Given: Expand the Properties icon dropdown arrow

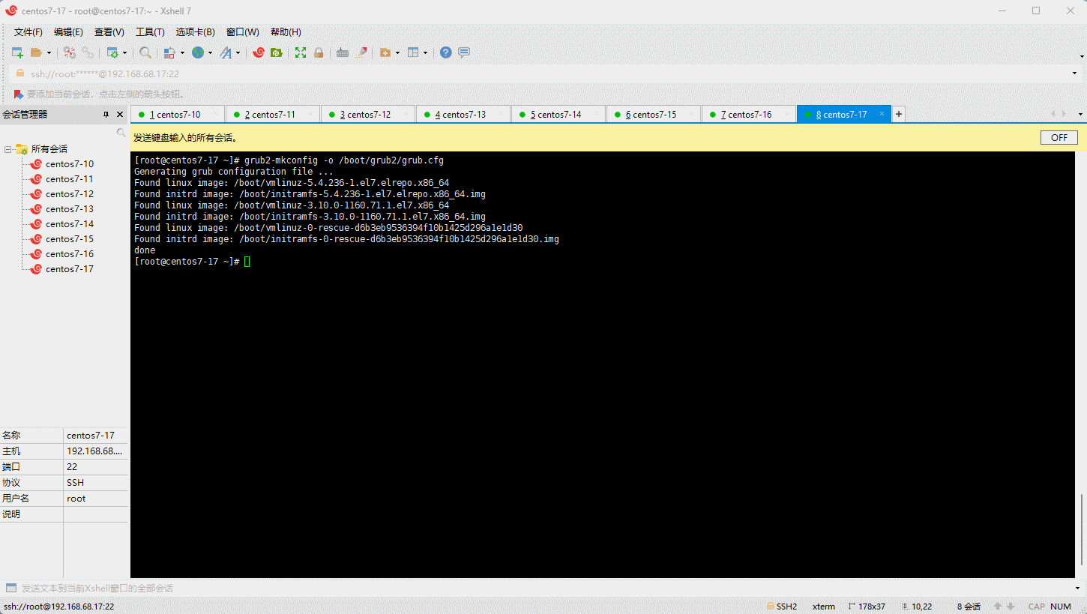Looking at the screenshot, I should pyautogui.click(x=124, y=52).
